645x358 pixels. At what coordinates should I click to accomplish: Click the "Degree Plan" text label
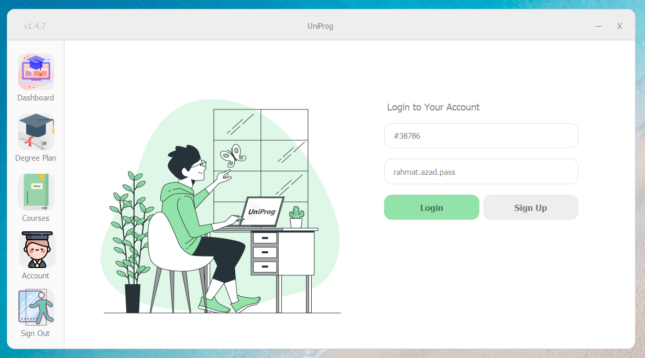click(x=36, y=158)
